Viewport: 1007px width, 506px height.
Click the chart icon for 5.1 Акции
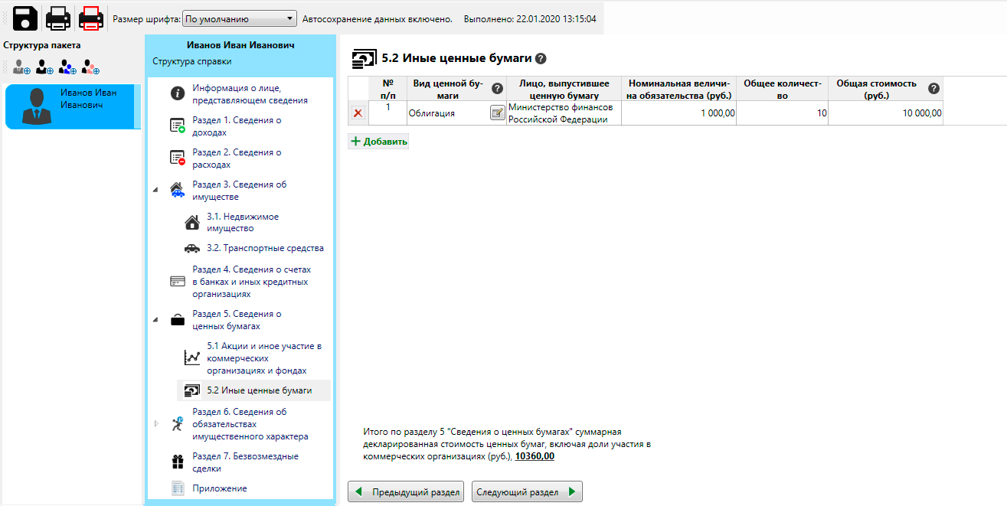(192, 357)
